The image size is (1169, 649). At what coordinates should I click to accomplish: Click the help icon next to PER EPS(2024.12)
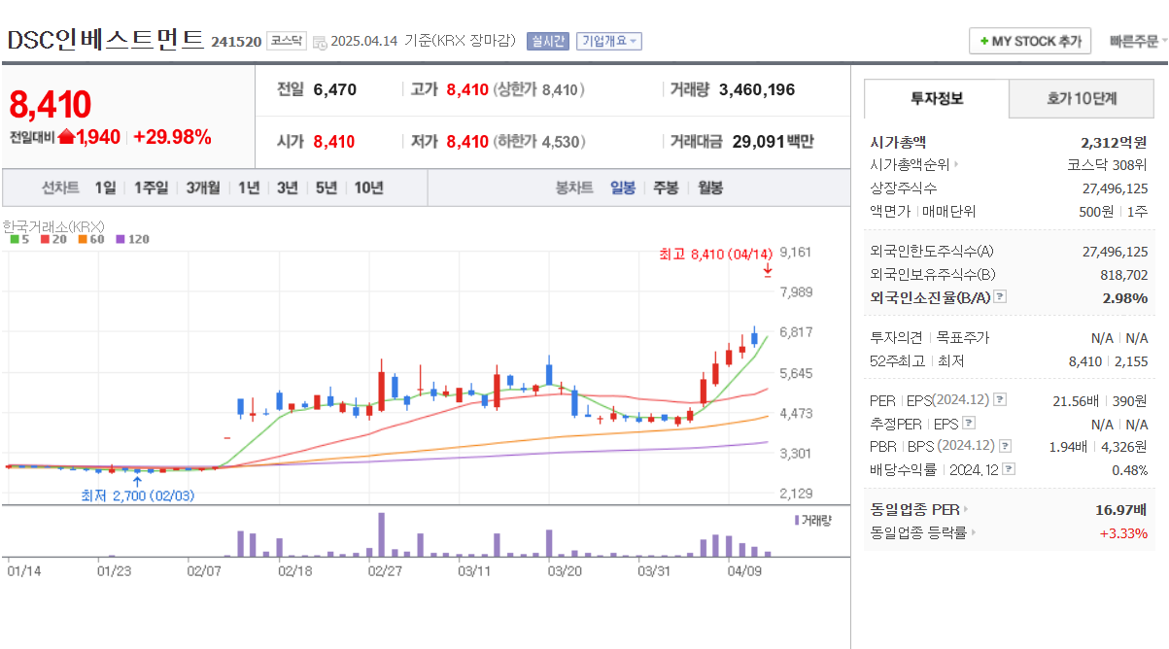pyautogui.click(x=1000, y=400)
